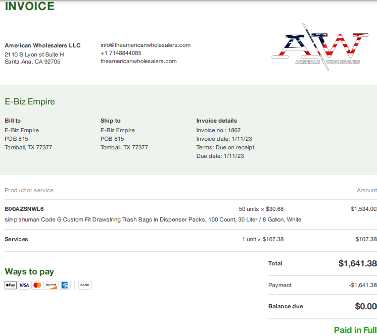Select the Terms: Due on receipt line

tap(225, 147)
